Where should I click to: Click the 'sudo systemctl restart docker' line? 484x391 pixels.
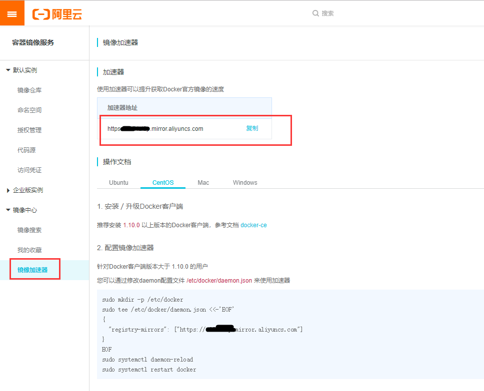click(x=149, y=370)
